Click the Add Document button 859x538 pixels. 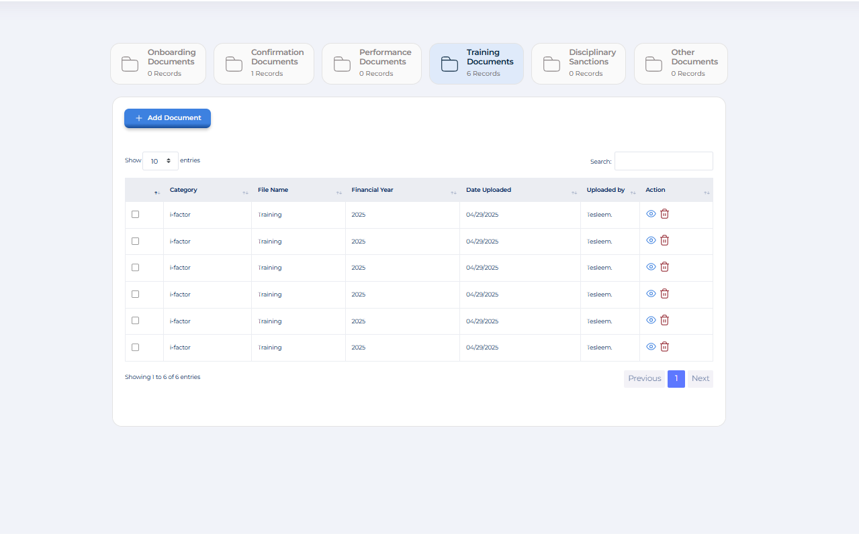[167, 118]
